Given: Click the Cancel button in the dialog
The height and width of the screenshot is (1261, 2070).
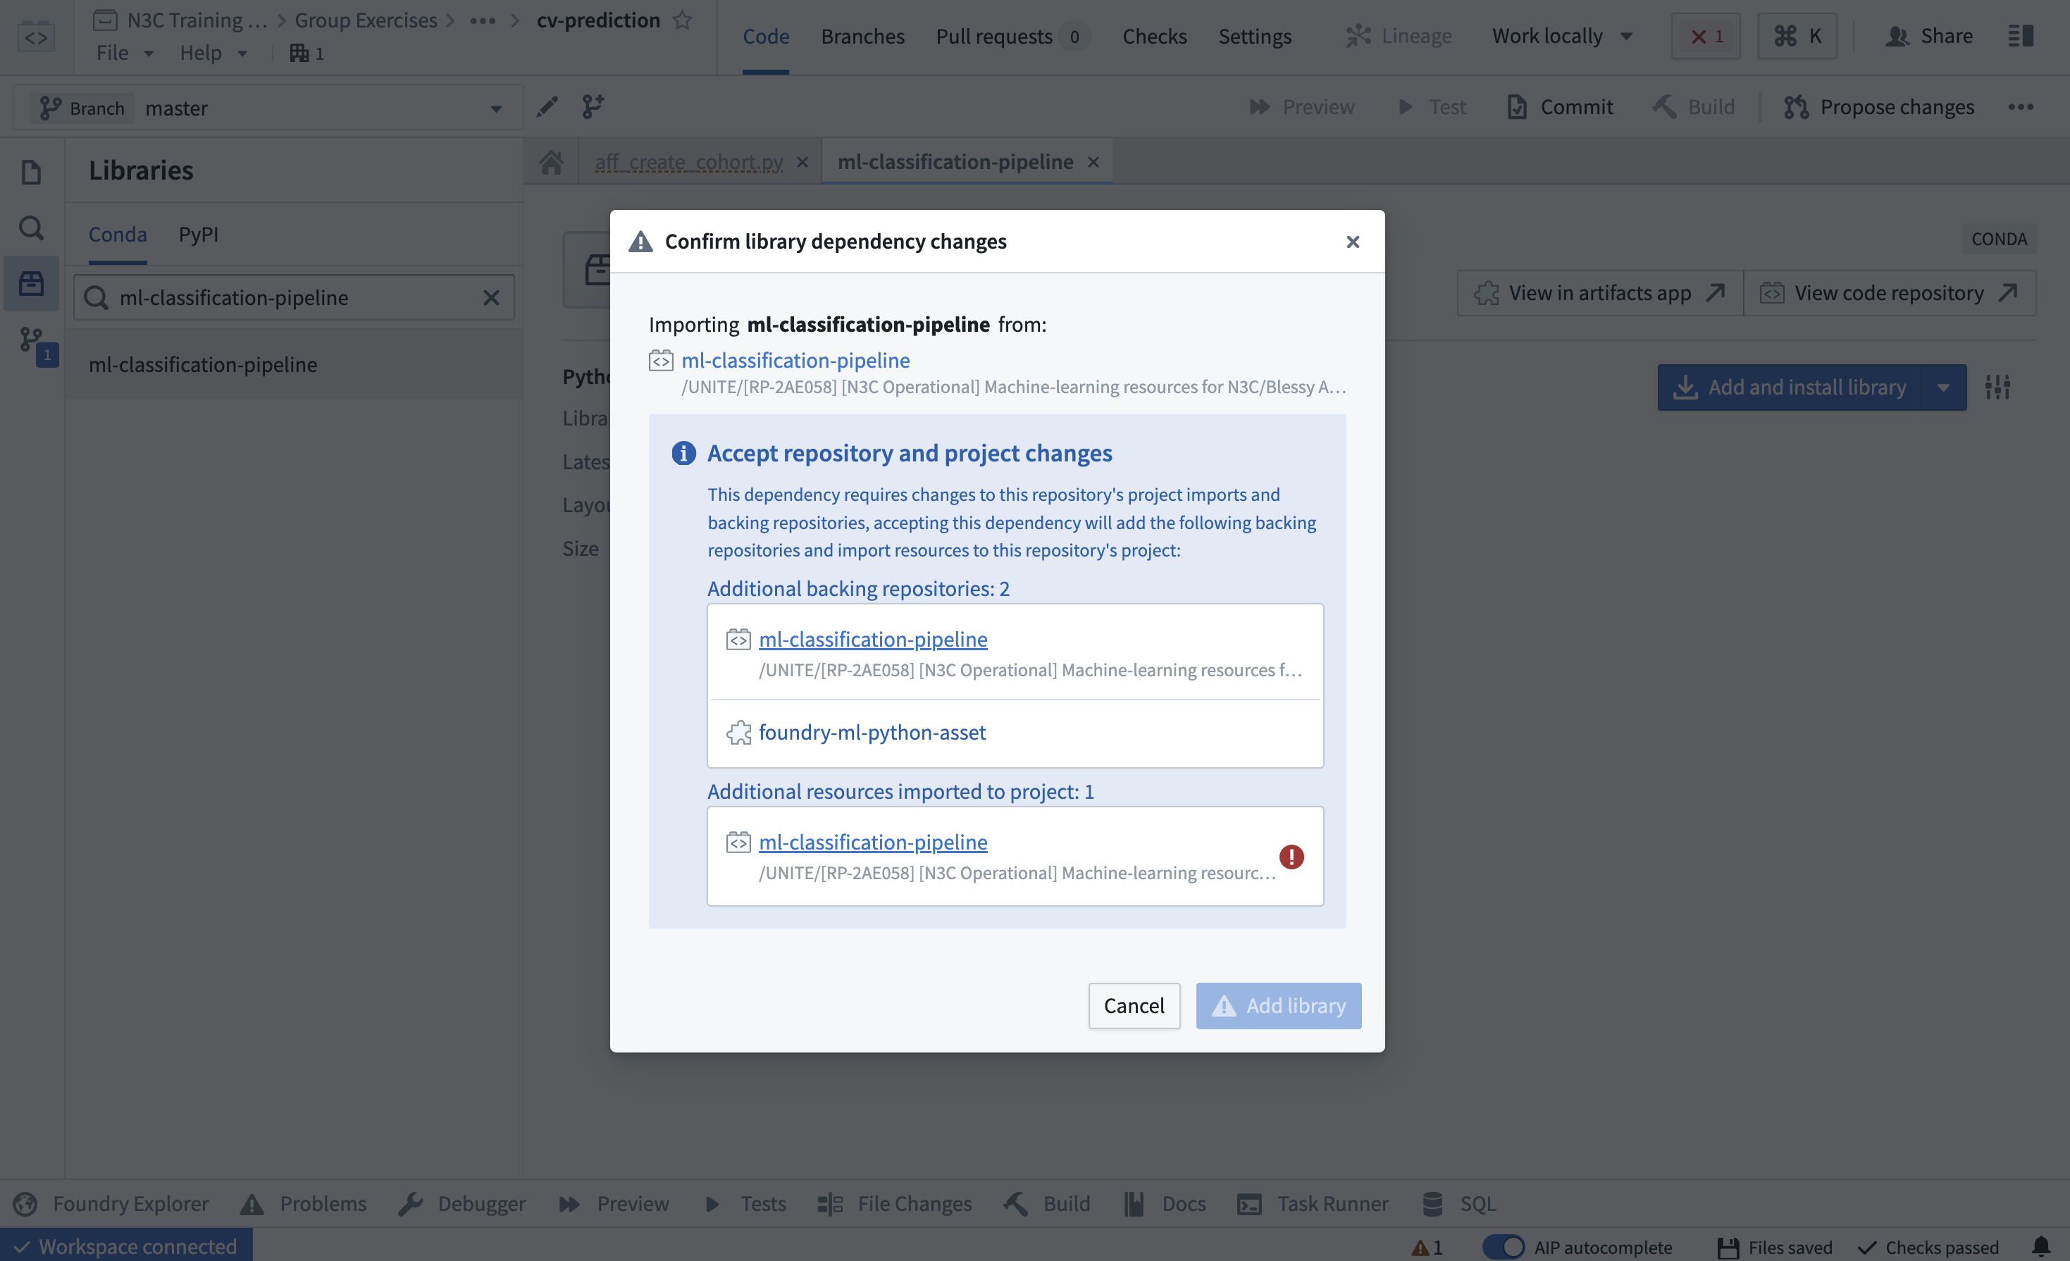Looking at the screenshot, I should [1134, 1005].
